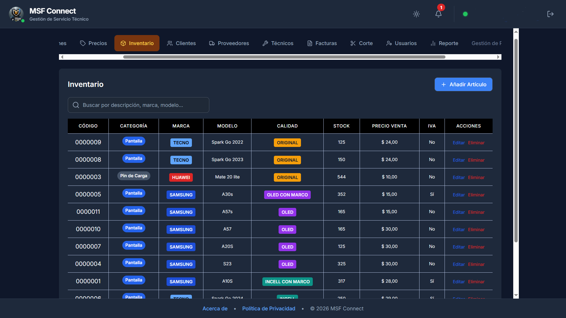Go to the Técnicos tab

[278, 43]
